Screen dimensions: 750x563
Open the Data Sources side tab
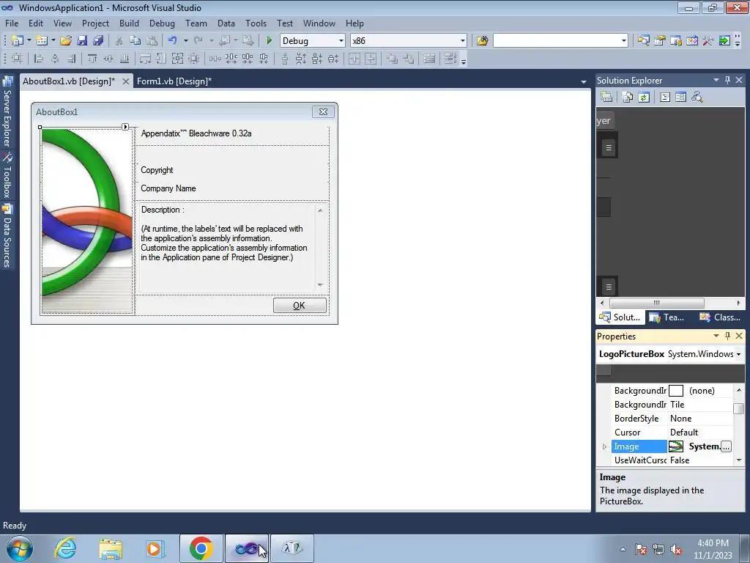7,237
